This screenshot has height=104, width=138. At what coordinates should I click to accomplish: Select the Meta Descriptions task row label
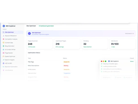pyautogui.click(x=33, y=66)
